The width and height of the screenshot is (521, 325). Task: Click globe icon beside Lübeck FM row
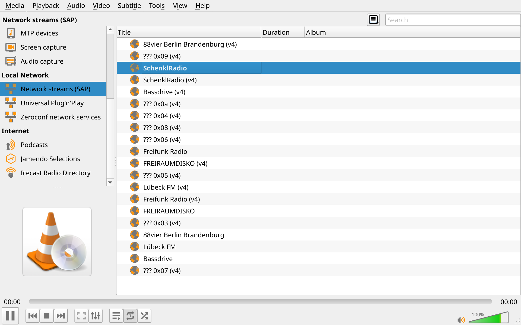135,246
